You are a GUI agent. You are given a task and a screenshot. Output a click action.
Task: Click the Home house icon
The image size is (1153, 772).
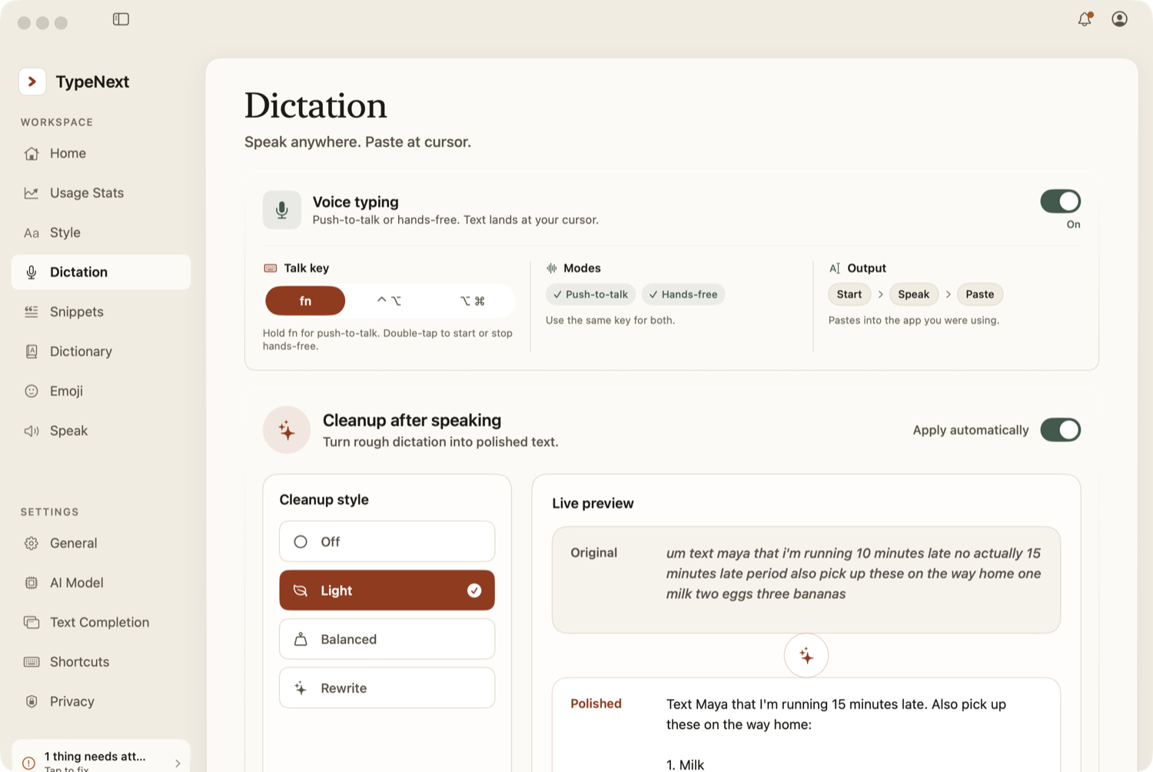32,154
